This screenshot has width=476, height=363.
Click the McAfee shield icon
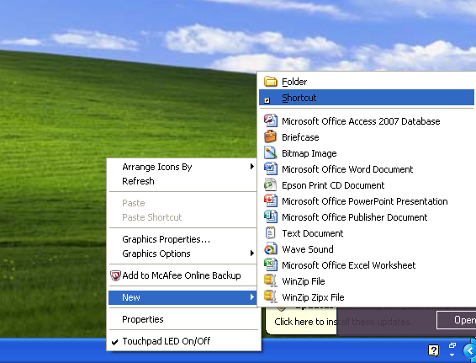click(x=115, y=275)
